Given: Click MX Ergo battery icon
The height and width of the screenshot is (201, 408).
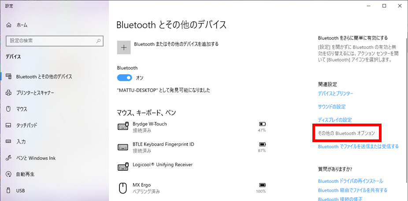Looking at the screenshot, I should coord(262,185).
